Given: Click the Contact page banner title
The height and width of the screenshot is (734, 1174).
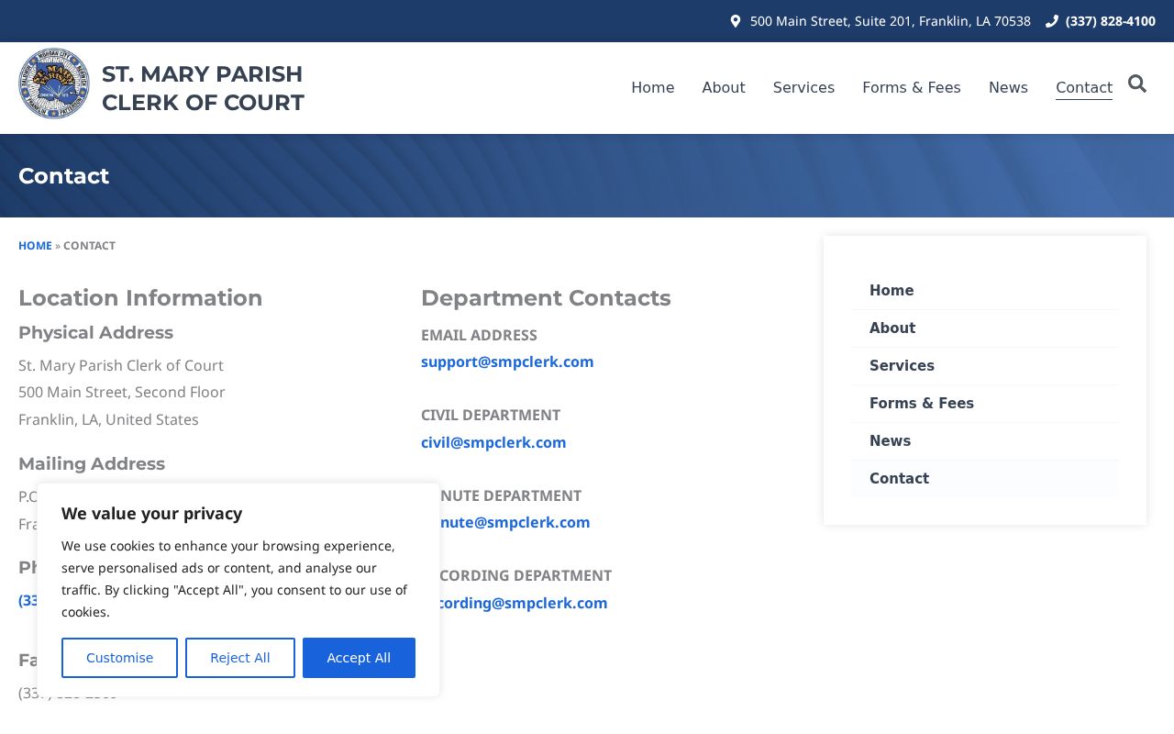Looking at the screenshot, I should (64, 176).
